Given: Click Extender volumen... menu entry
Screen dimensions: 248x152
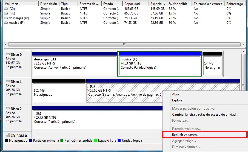Looking at the screenshot, I should pos(186,129).
